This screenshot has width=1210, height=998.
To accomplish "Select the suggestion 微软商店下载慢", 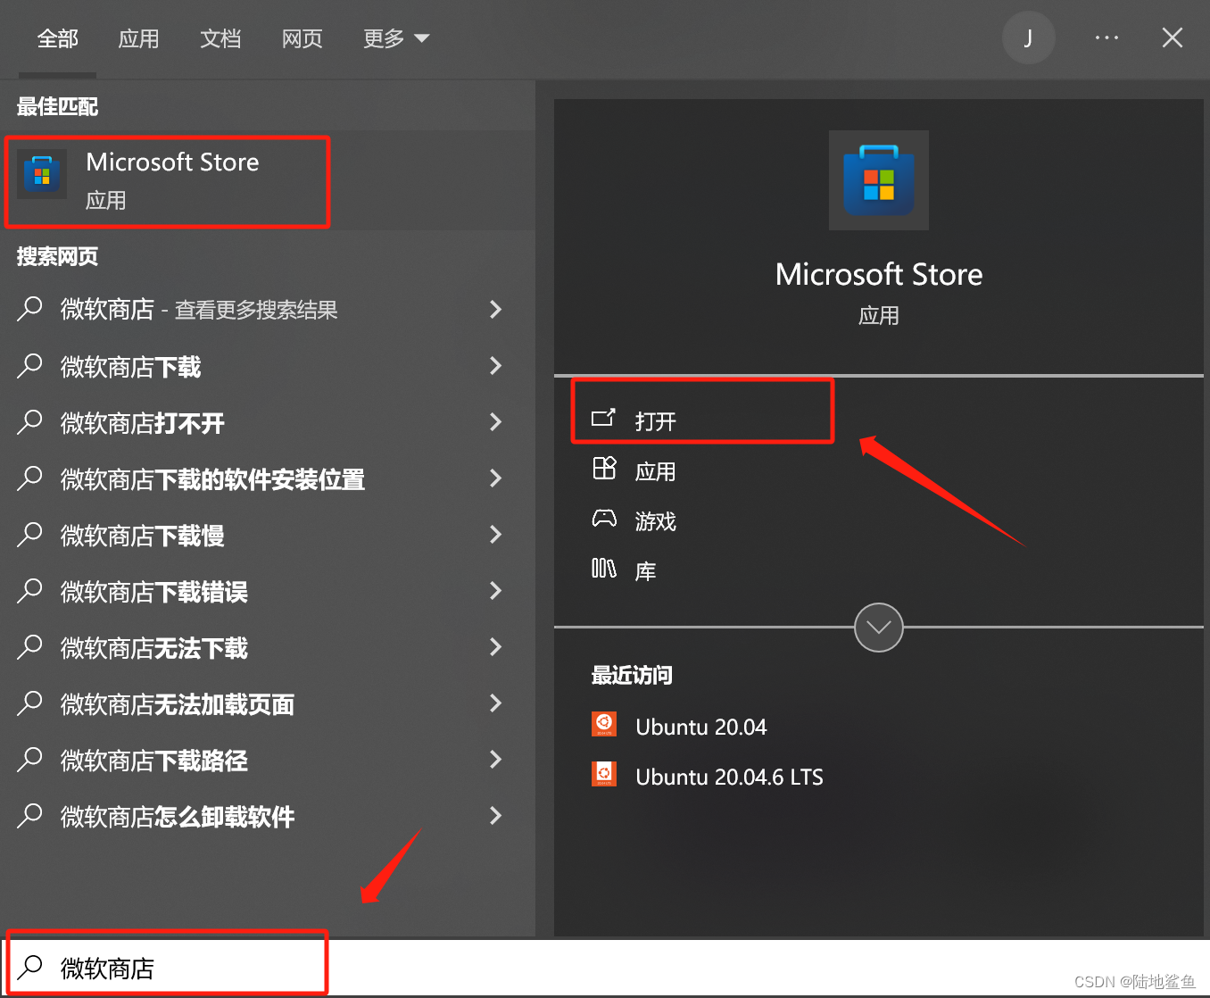I will (x=268, y=535).
